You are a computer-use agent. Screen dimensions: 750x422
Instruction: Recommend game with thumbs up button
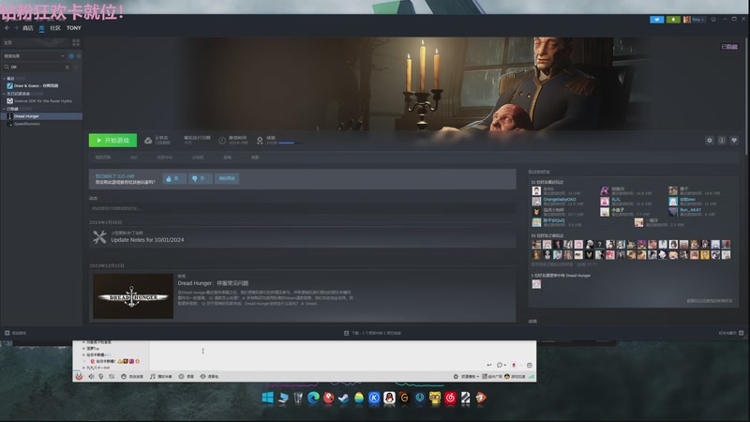(x=174, y=178)
